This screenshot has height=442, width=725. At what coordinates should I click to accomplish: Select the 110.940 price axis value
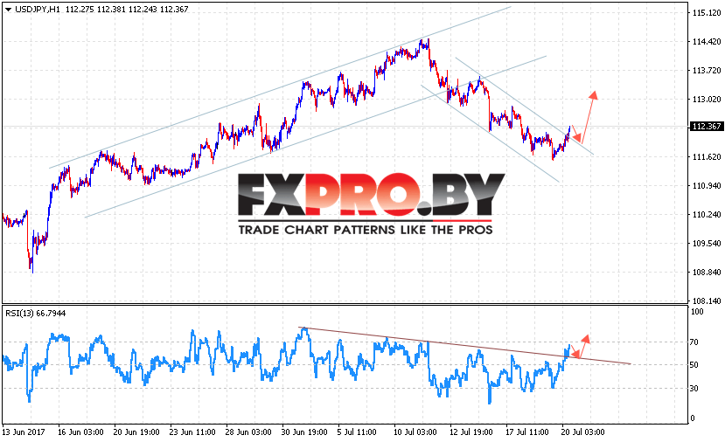(707, 186)
